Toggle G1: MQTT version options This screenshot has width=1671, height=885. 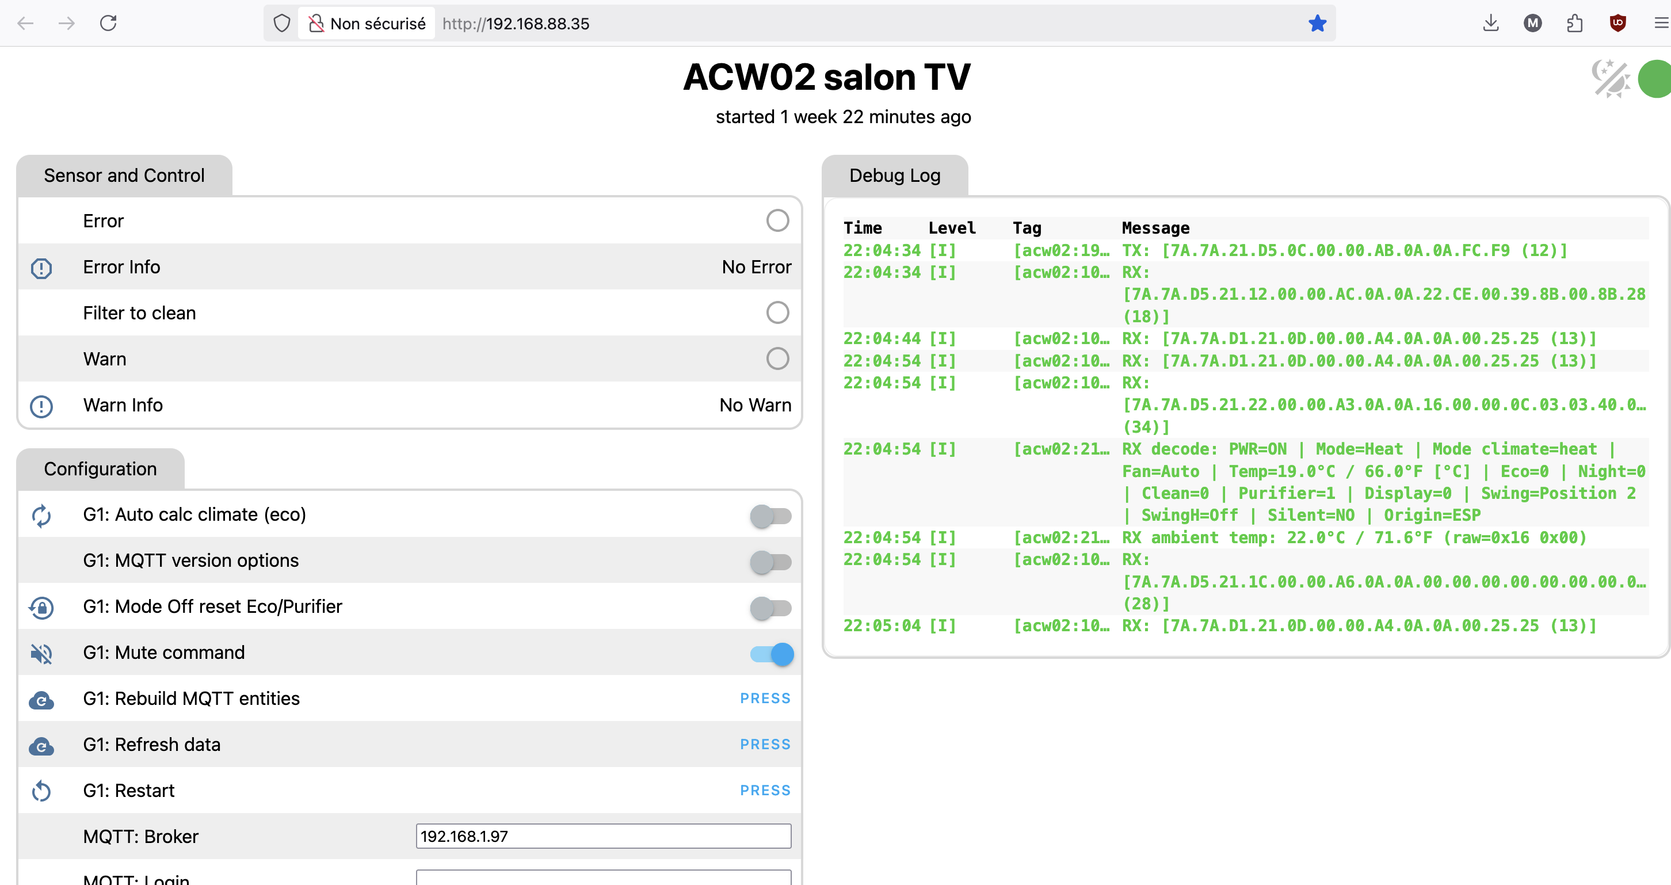pyautogui.click(x=770, y=562)
